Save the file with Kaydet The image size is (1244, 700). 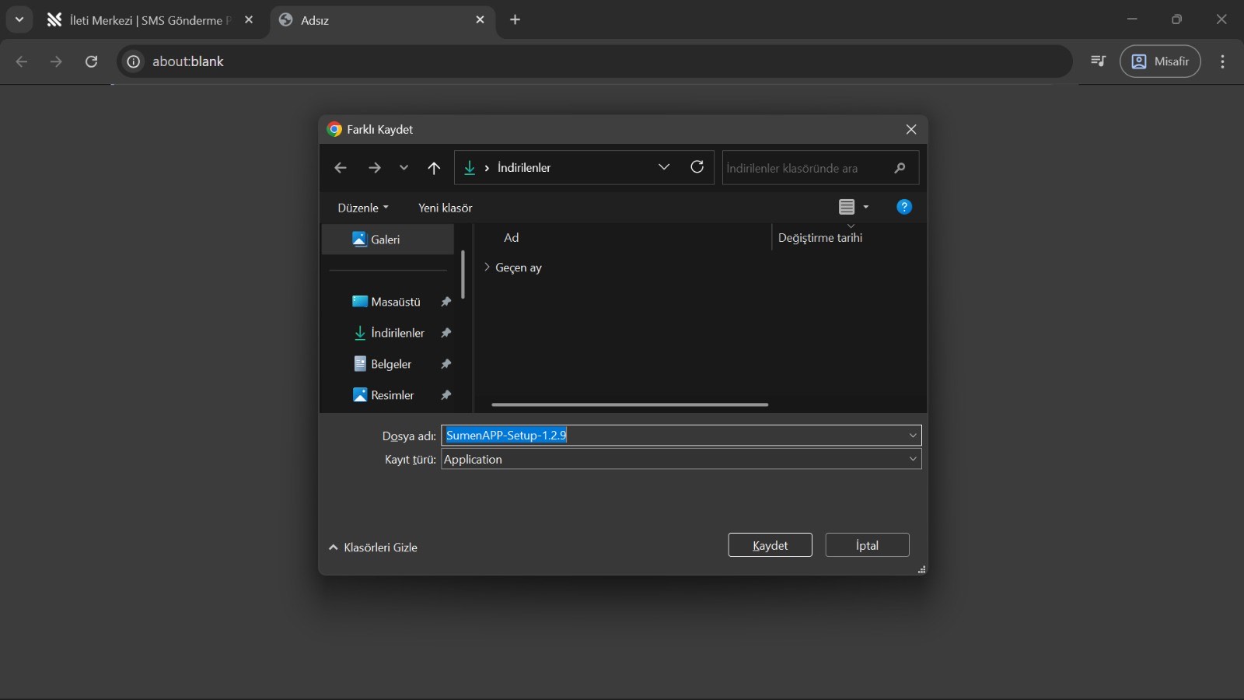tap(769, 544)
